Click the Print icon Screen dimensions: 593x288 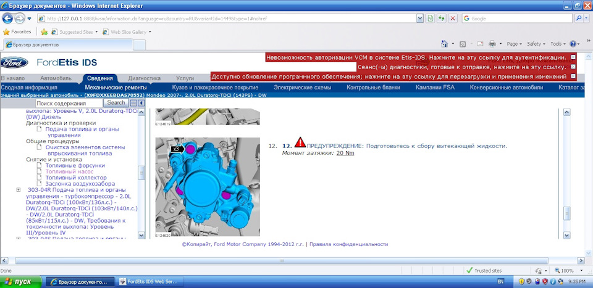coord(492,44)
